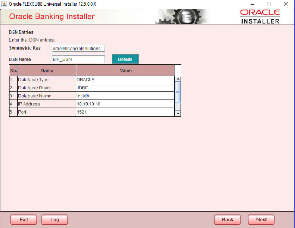Focus the DSN Name input field
The image size is (295, 228).
(x=78, y=59)
